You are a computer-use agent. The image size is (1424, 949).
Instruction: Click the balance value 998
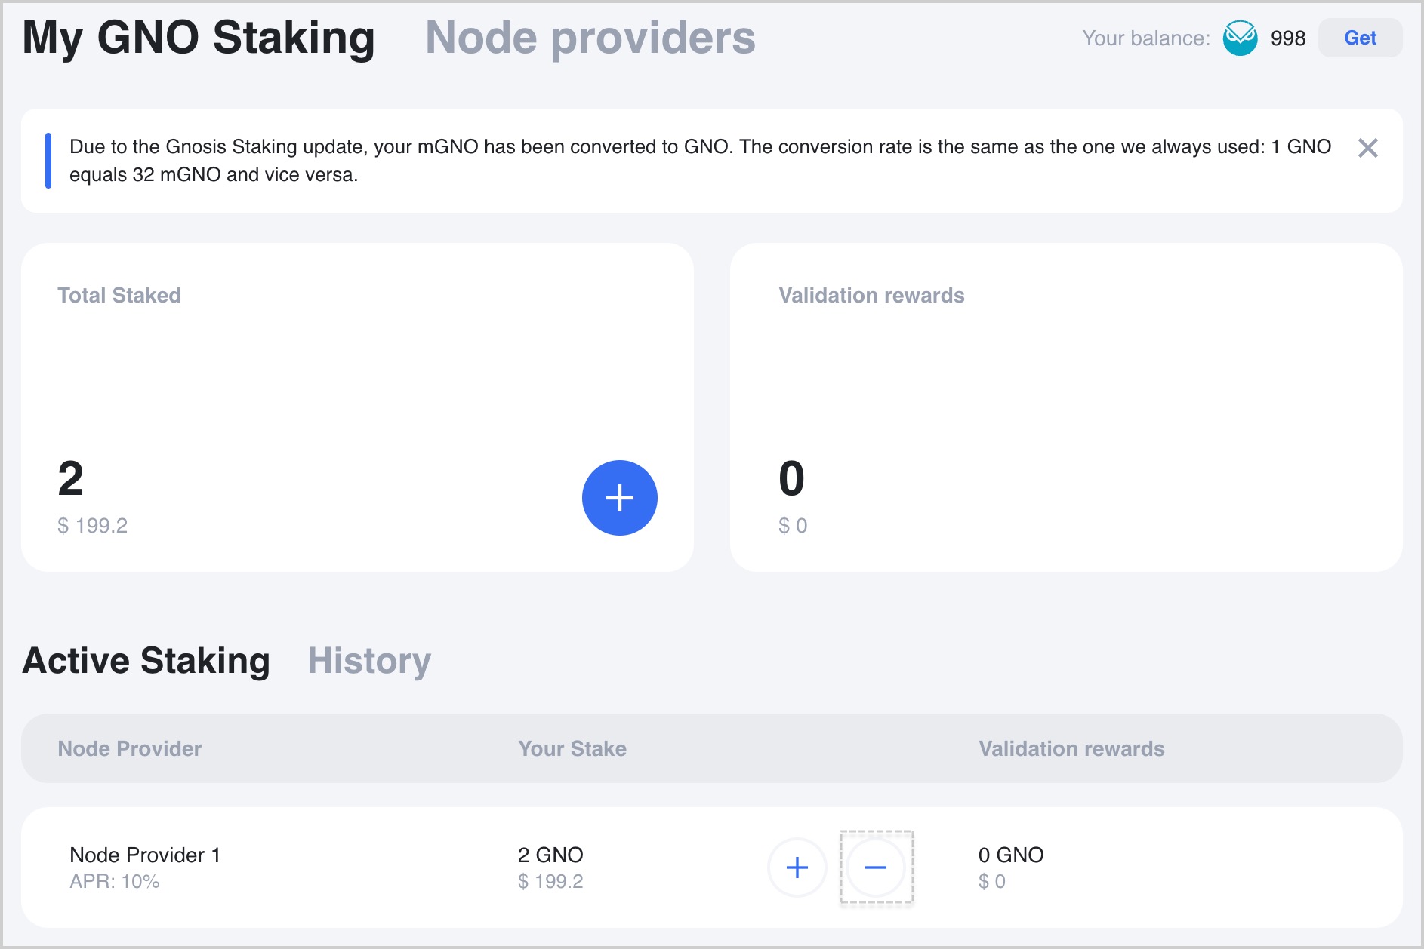(1288, 38)
